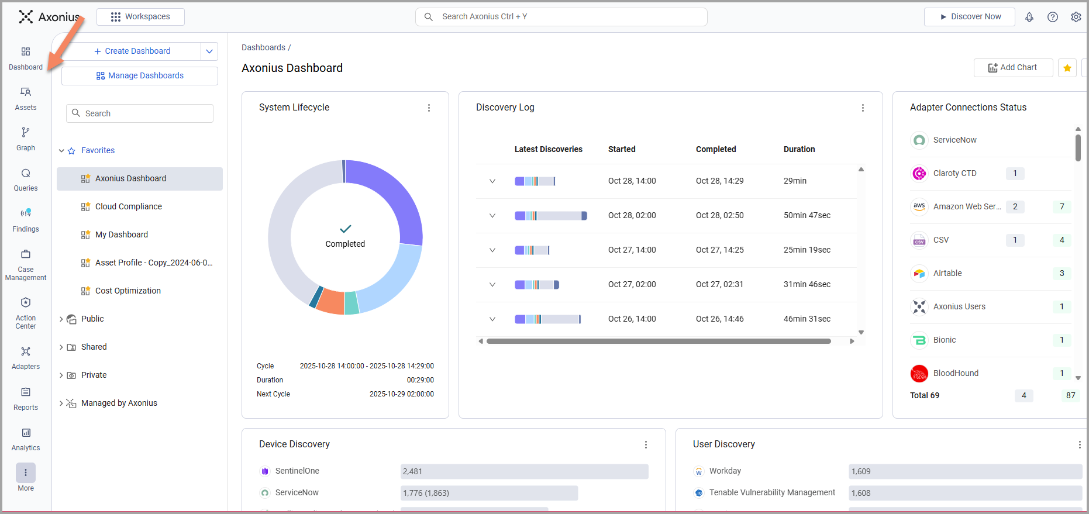Viewport: 1089px width, 514px height.
Task: Click the BloodHound adapter icon
Action: tap(919, 374)
